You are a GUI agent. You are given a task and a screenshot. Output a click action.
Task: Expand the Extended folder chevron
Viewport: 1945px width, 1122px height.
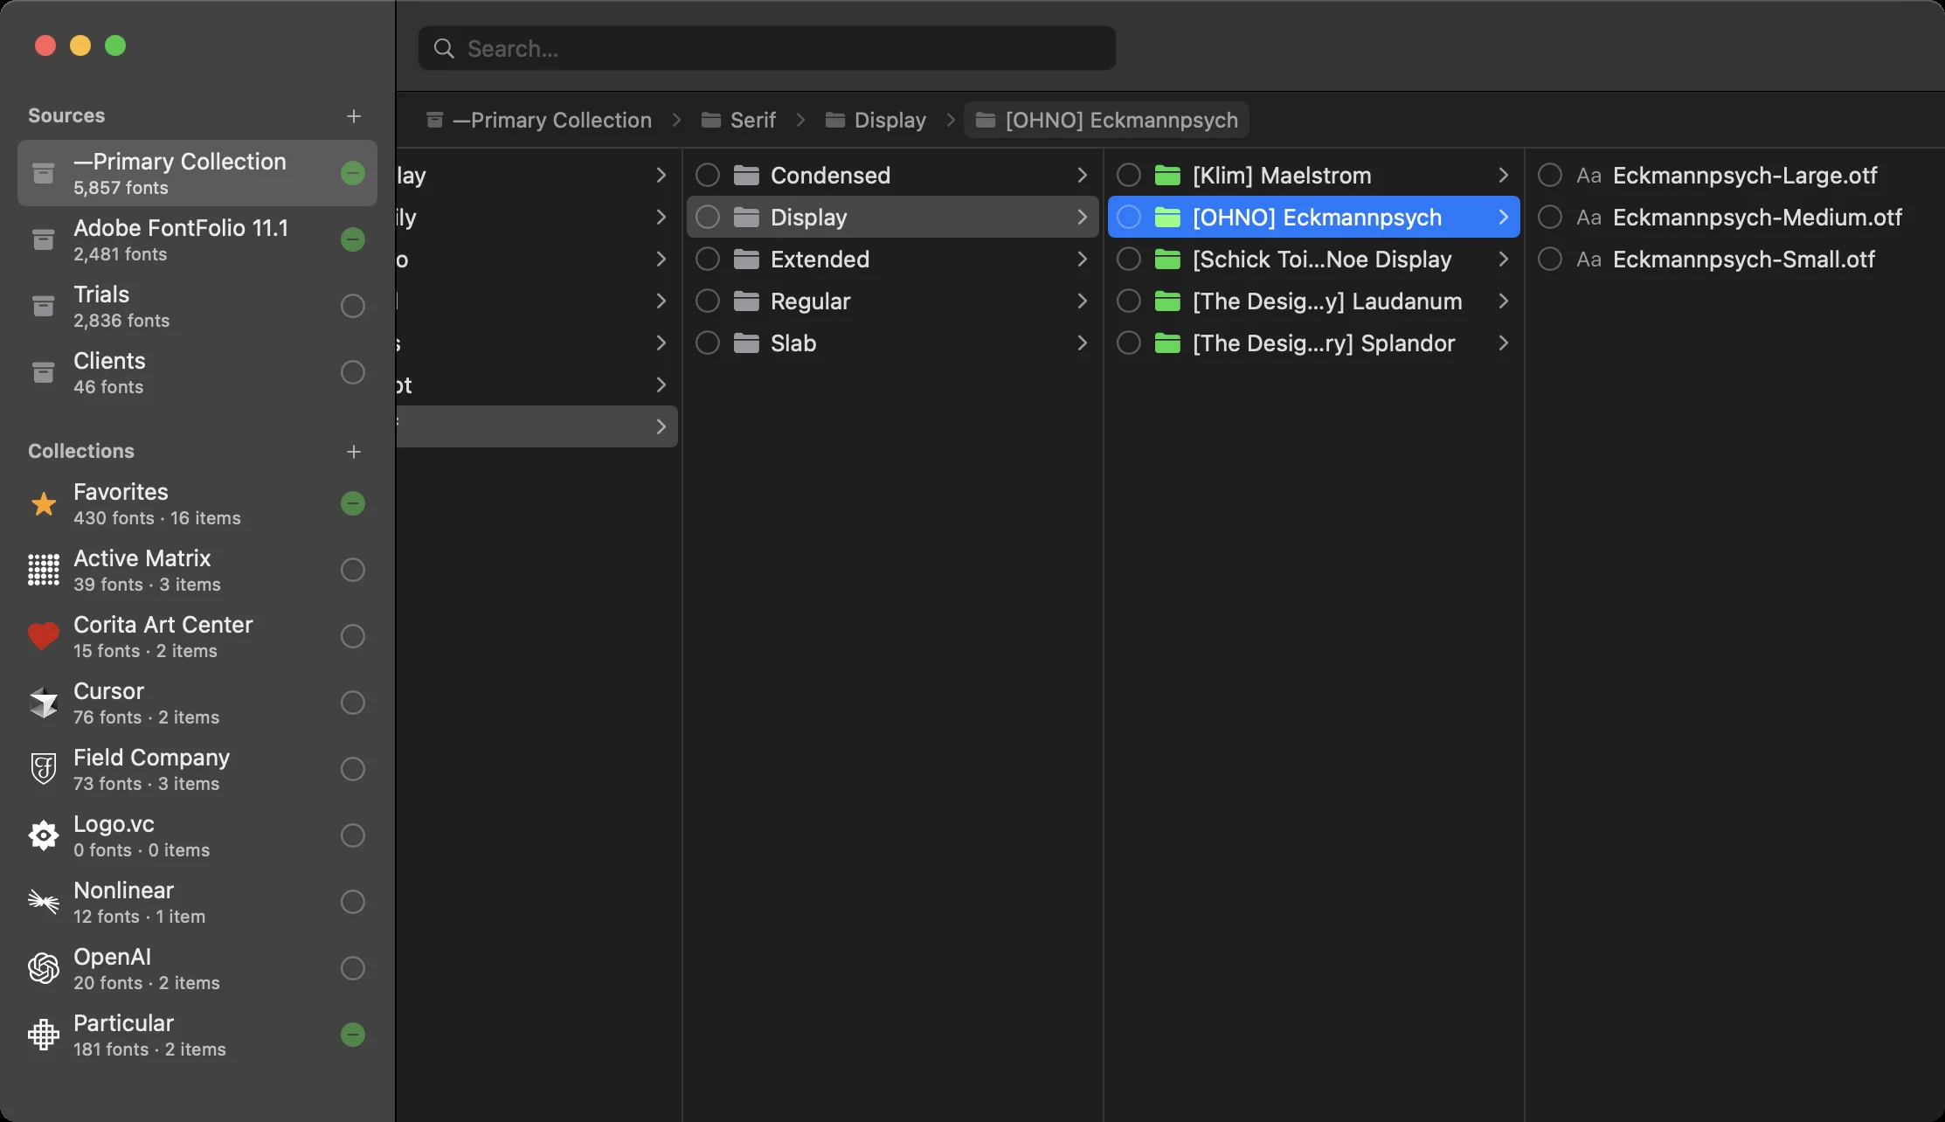(1082, 260)
